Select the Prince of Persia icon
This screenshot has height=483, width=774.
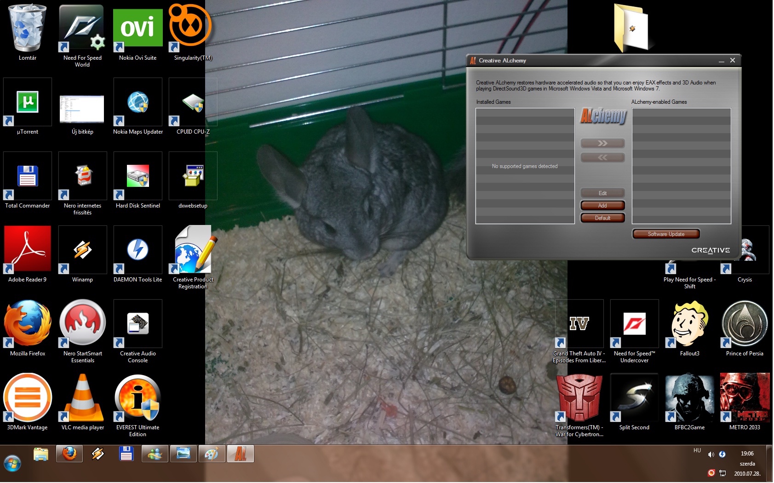click(x=745, y=328)
